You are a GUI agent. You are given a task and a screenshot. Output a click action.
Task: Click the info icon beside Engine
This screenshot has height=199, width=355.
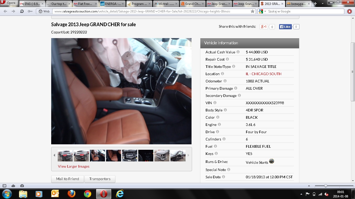click(219, 124)
